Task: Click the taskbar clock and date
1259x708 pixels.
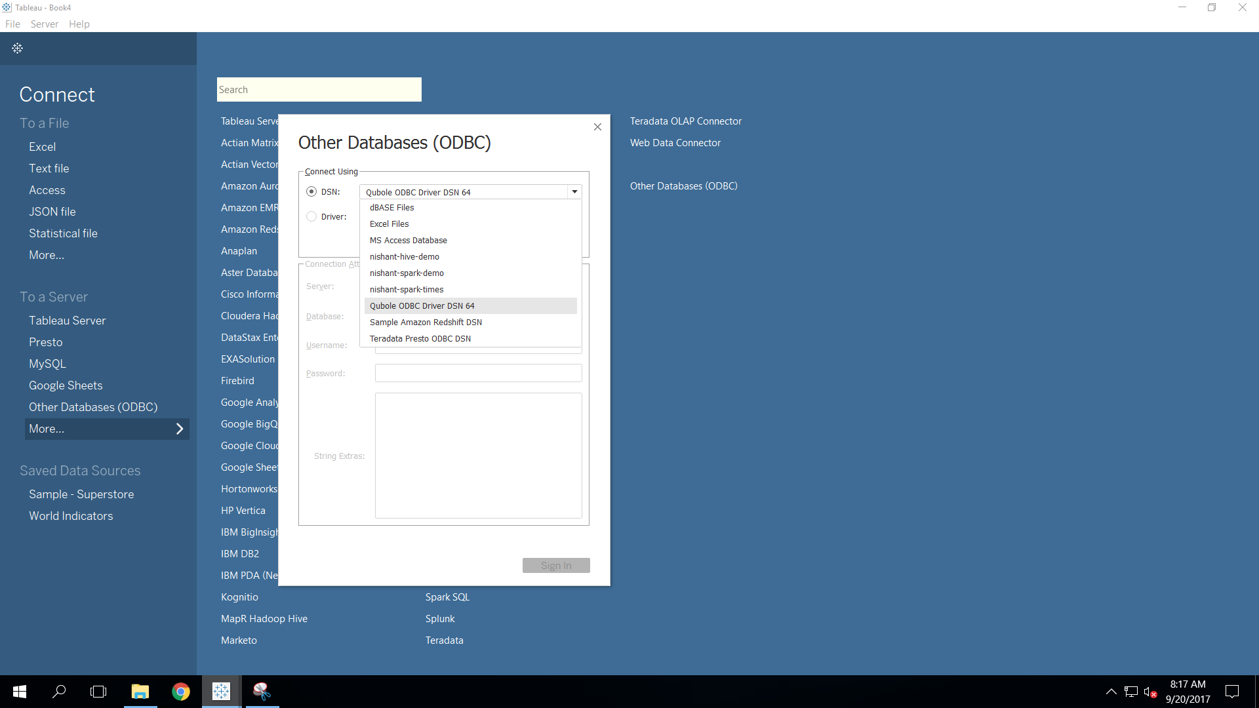Action: (x=1188, y=692)
